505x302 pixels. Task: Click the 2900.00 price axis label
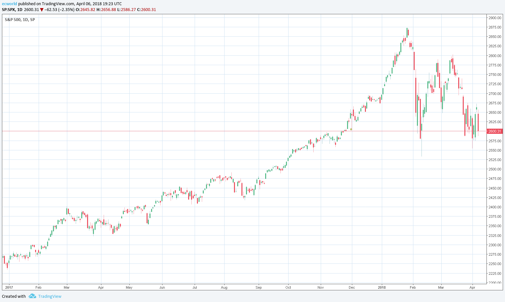coord(495,18)
